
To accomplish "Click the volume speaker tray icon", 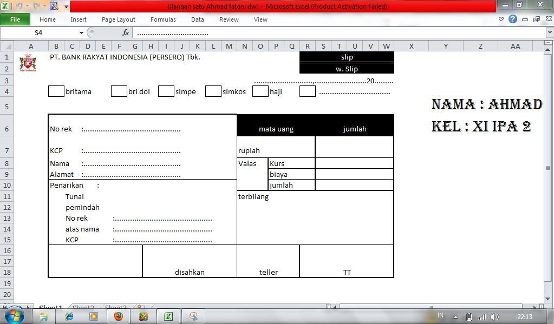I will (496, 317).
